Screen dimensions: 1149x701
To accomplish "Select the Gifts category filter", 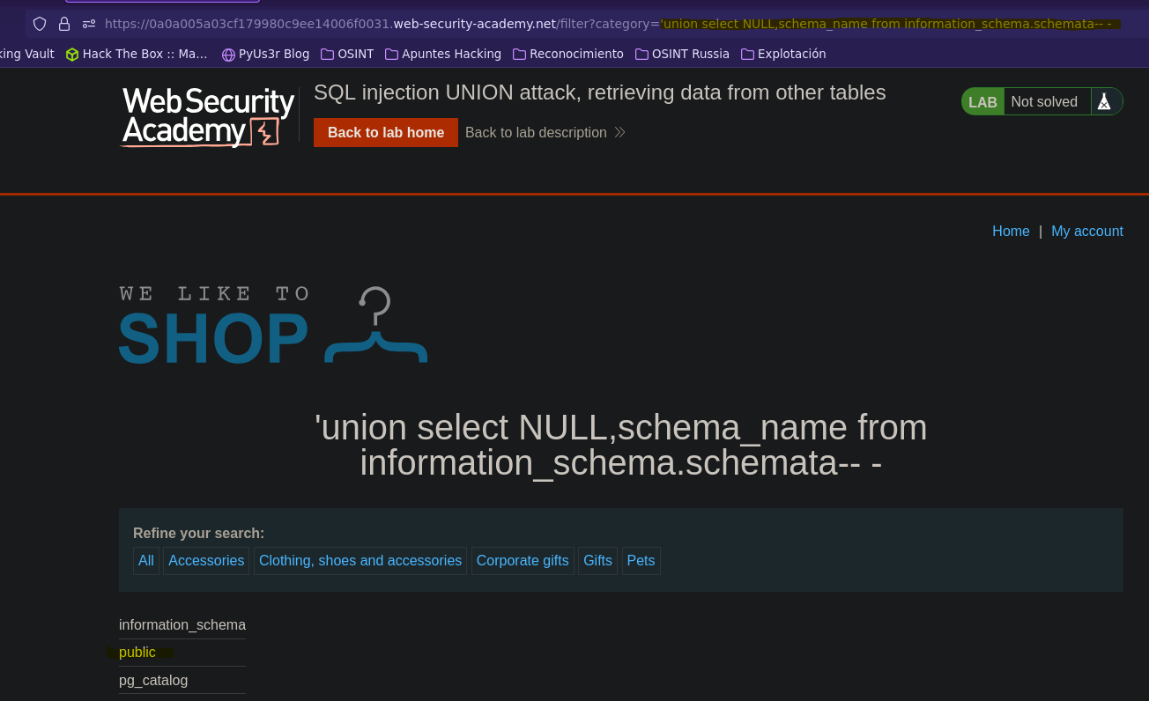I will coord(597,561).
